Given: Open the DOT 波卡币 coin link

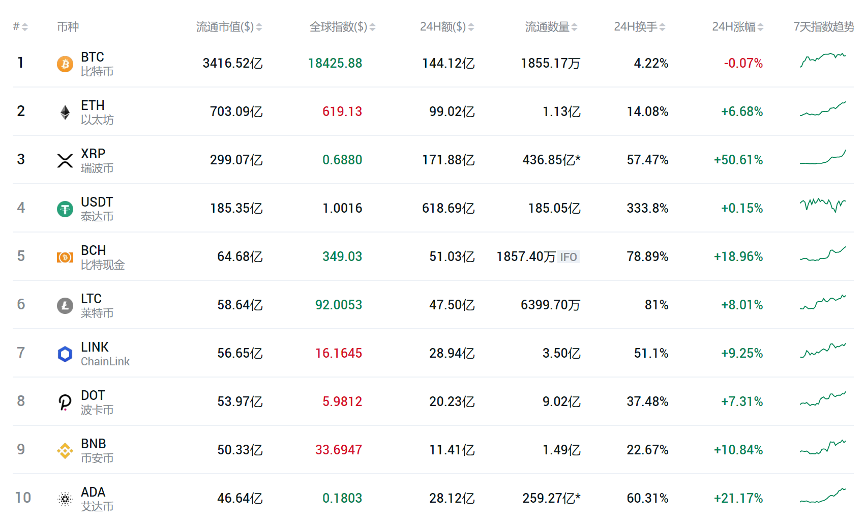Looking at the screenshot, I should tap(97, 402).
